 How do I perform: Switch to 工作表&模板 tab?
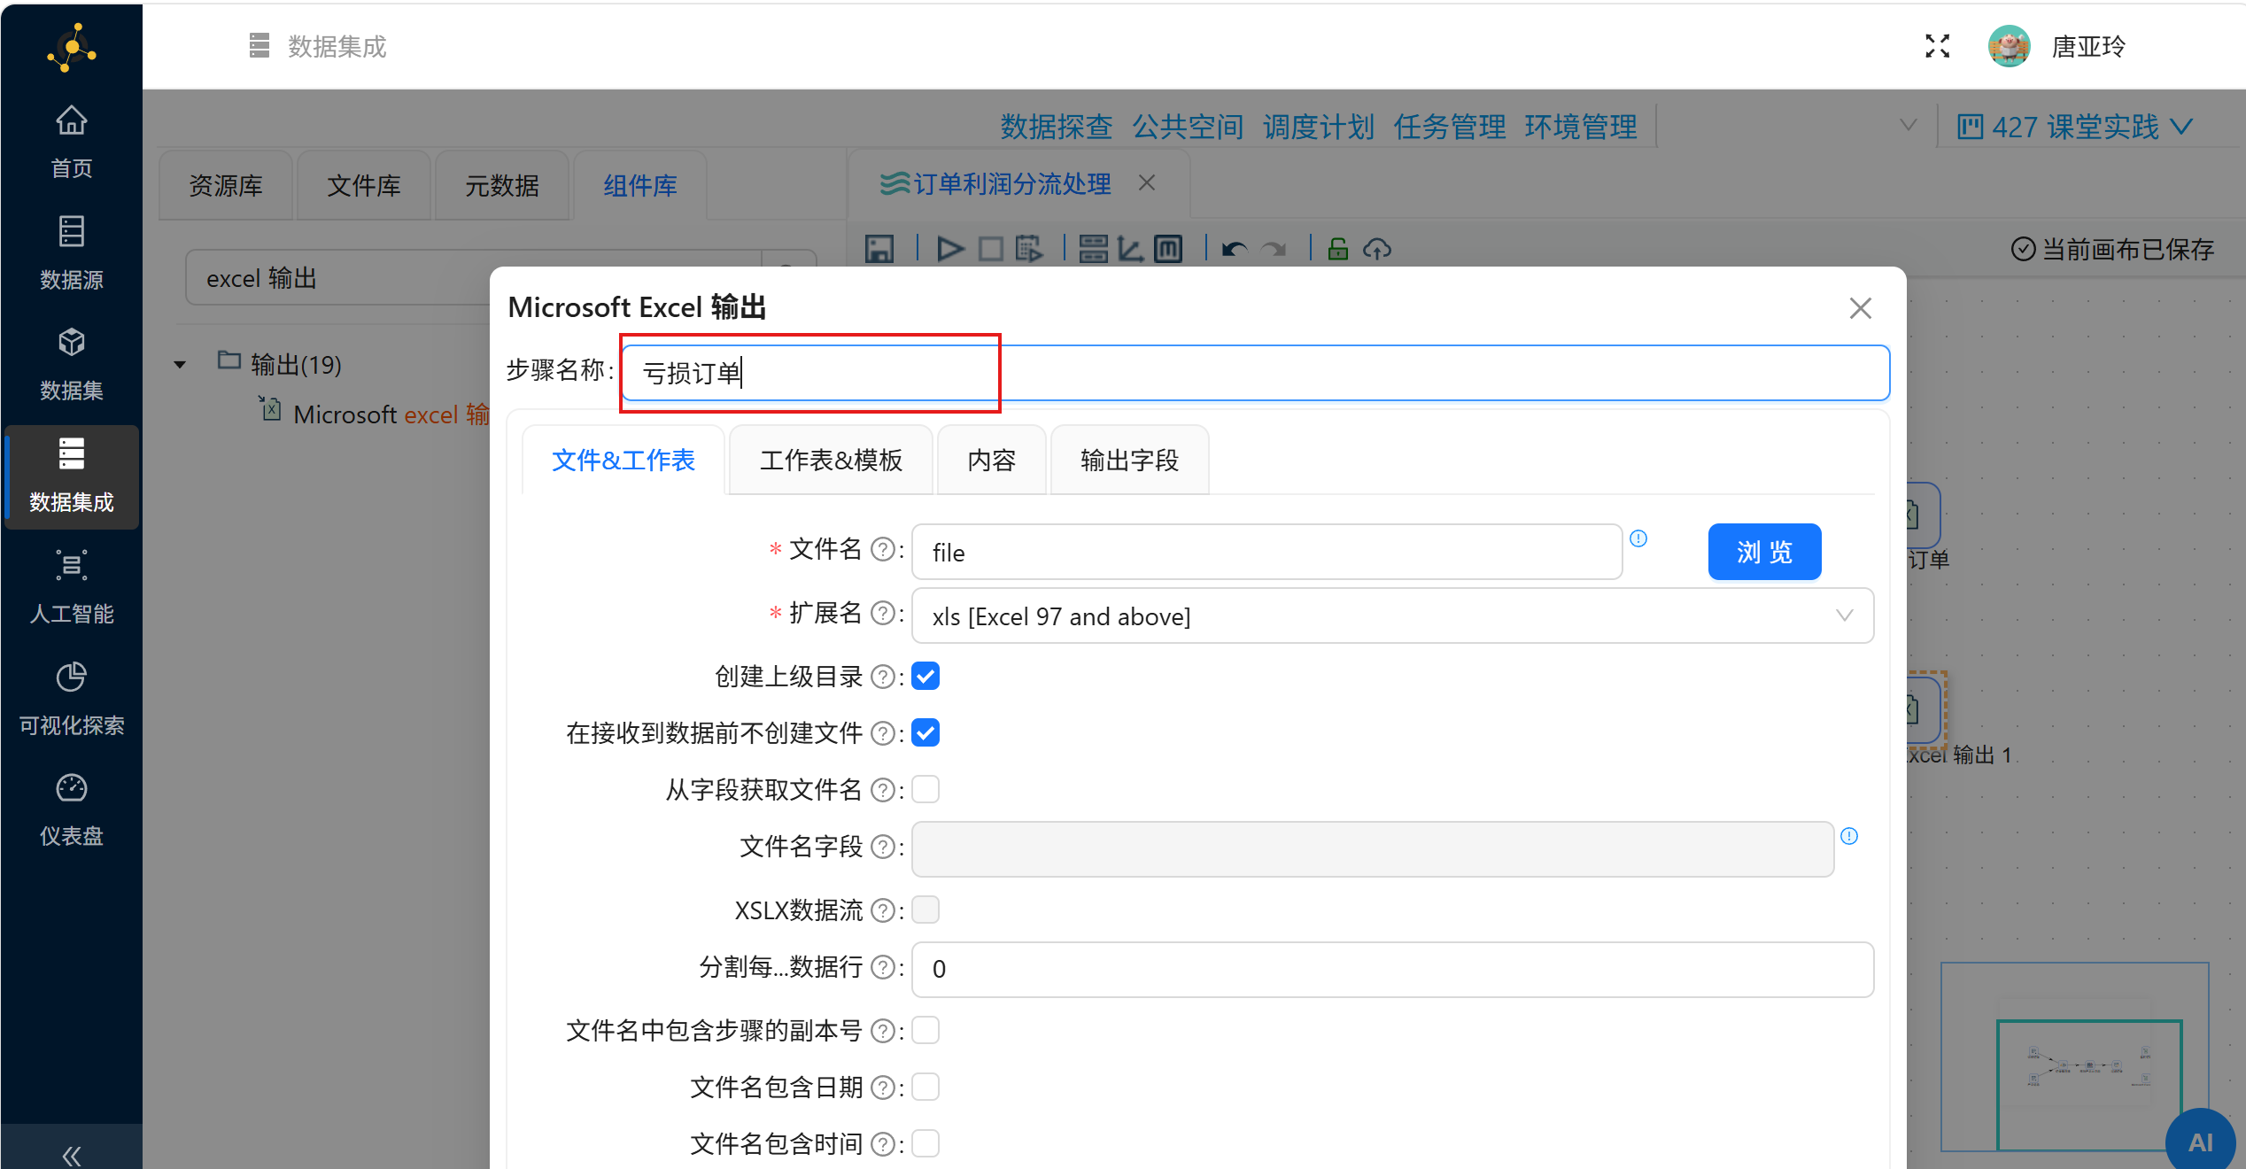830,461
